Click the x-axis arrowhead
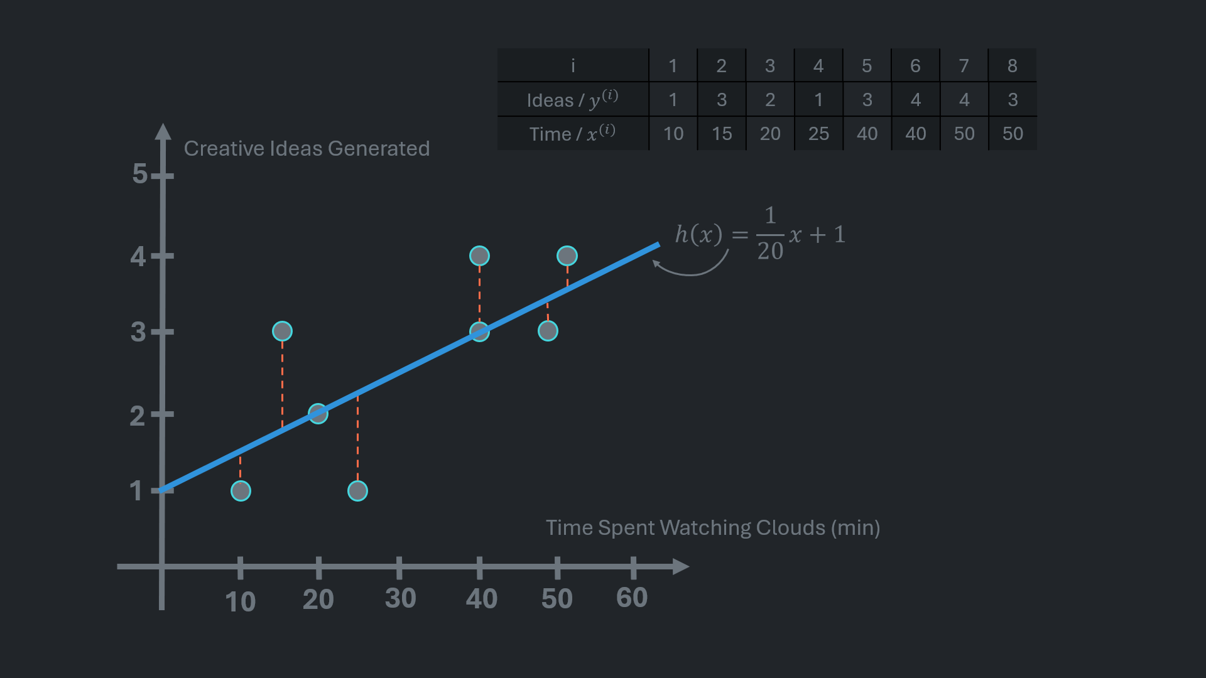1206x678 pixels. coord(681,567)
